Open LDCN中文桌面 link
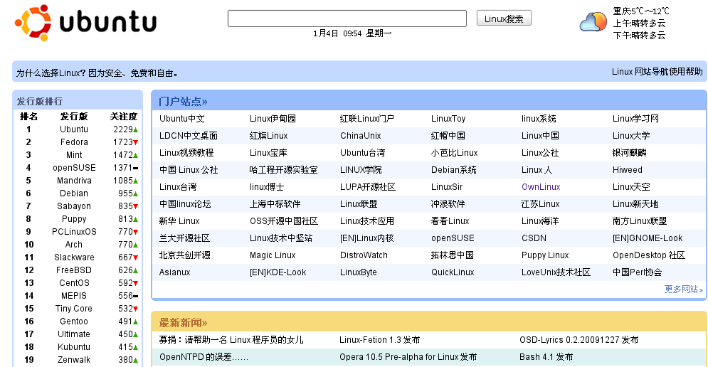This screenshot has height=367, width=708. [189, 136]
